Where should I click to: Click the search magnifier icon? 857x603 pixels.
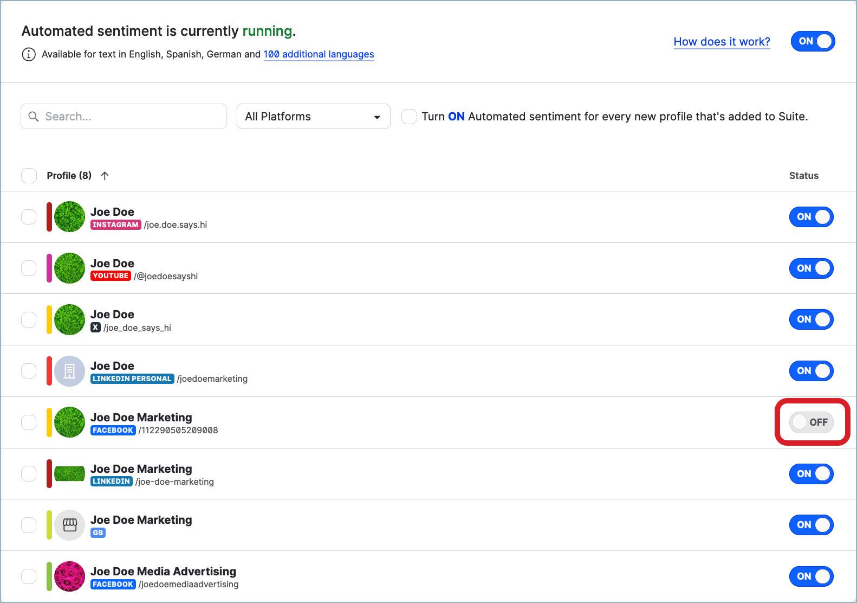point(34,117)
